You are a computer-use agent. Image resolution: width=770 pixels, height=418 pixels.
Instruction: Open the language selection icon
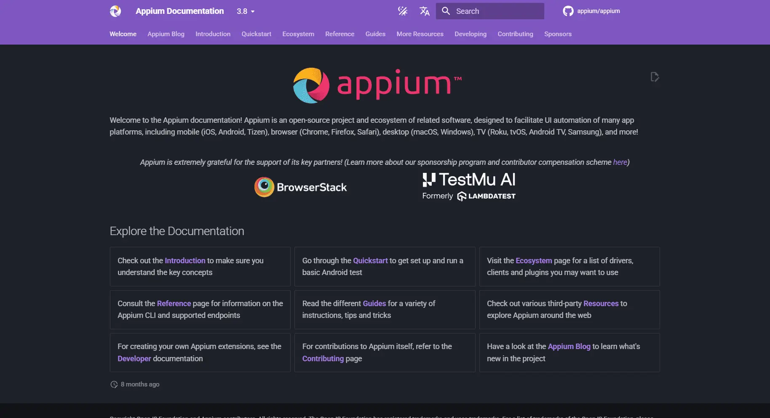[425, 11]
